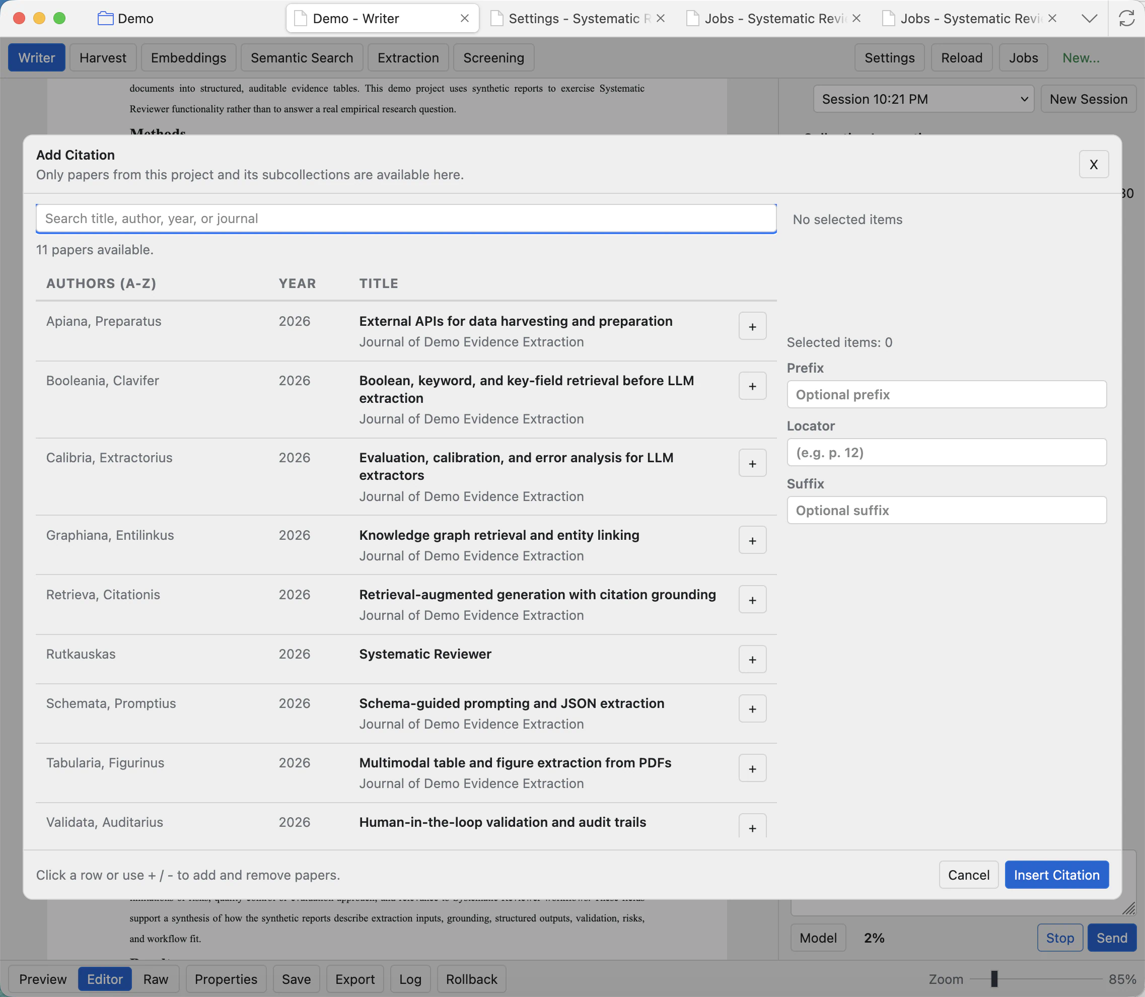Add the Graphiana, Entilinkus paper with plus
This screenshot has height=997, width=1145.
pos(752,541)
